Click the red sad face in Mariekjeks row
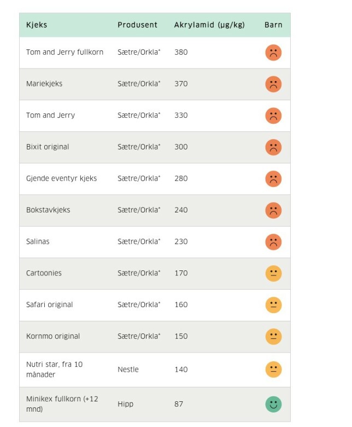Viewport: 352px width, 427px height. tap(273, 84)
